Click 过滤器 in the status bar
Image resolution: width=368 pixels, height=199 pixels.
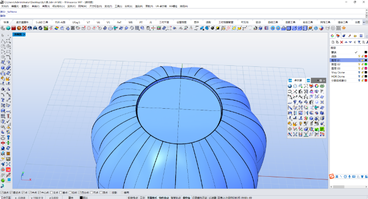click(213, 197)
